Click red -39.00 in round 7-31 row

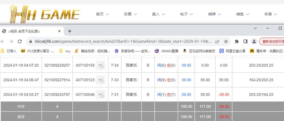click(224, 94)
